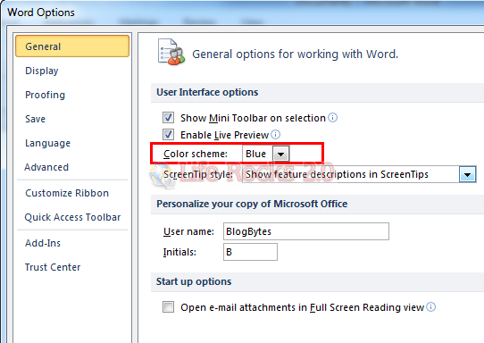Toggle Show Mini Toolbar on selection checkbox
Viewport: 484px width, 343px height.
coord(168,118)
